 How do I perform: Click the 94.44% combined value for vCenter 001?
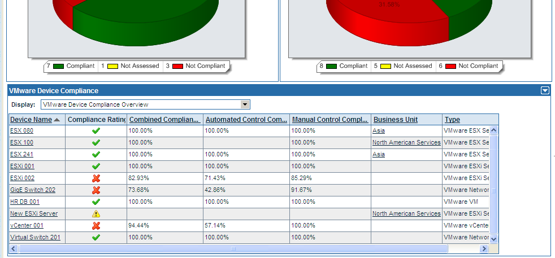(x=139, y=225)
